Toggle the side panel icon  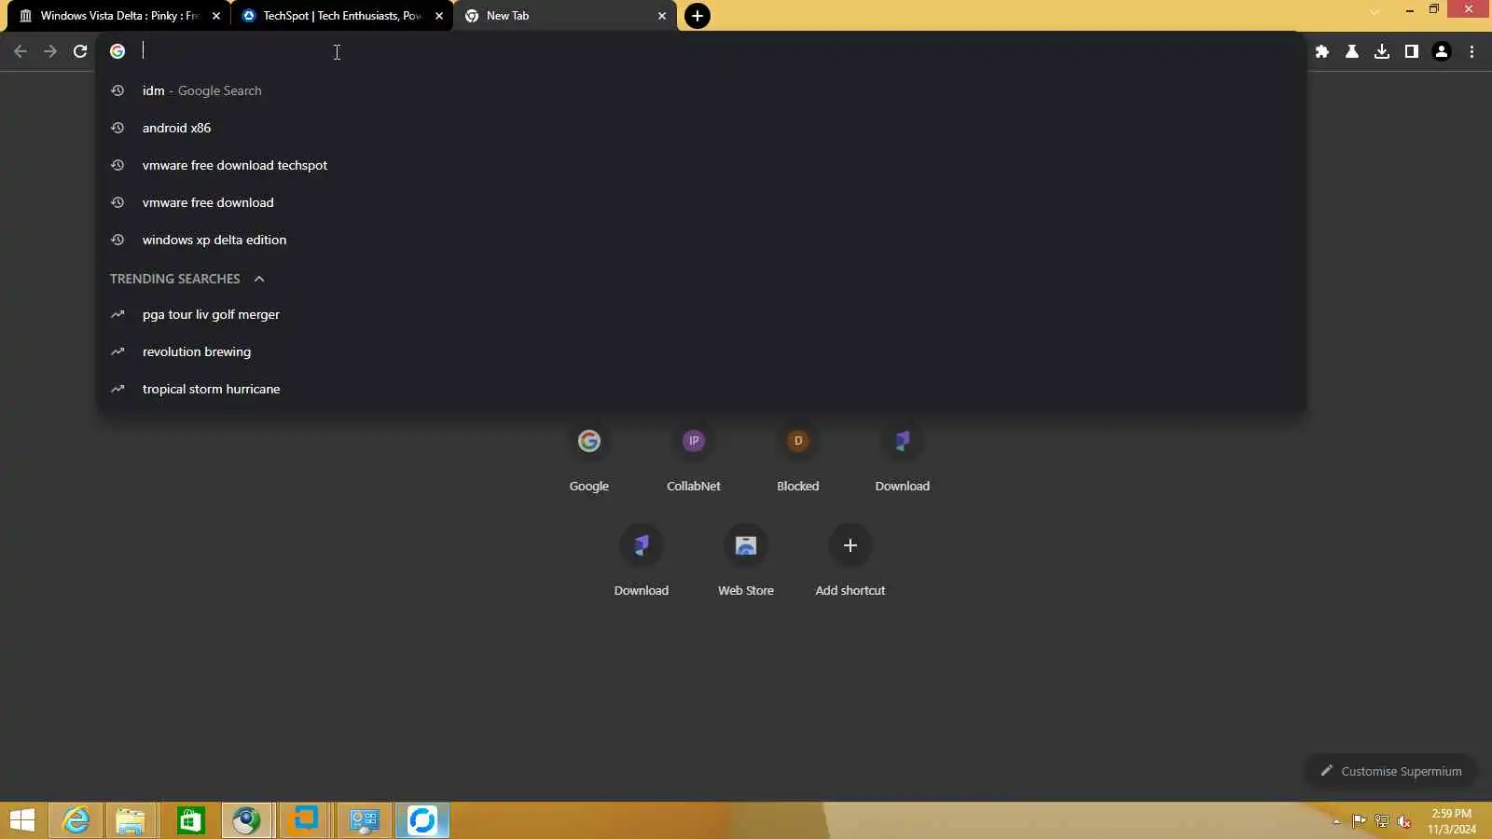tap(1412, 51)
